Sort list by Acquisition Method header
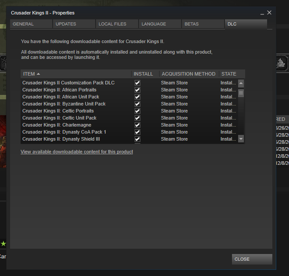This screenshot has height=276, width=289. click(188, 74)
